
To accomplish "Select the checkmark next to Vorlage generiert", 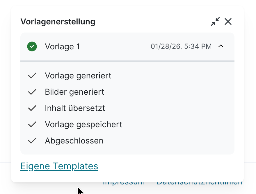I will point(32,76).
